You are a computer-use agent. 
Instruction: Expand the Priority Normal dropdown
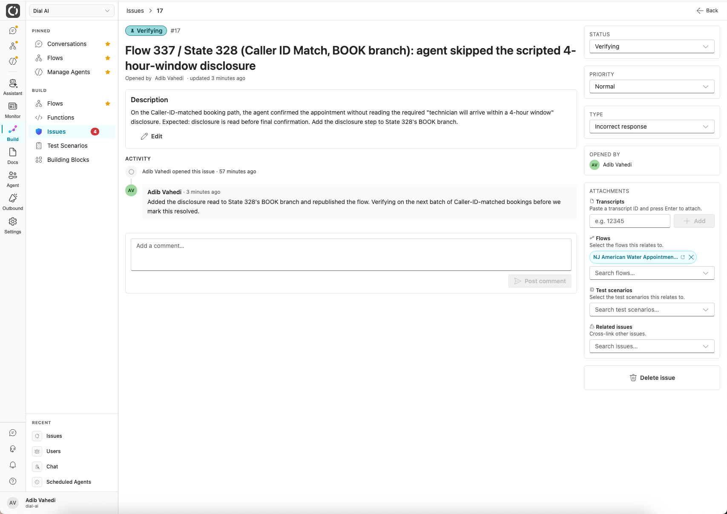point(652,86)
